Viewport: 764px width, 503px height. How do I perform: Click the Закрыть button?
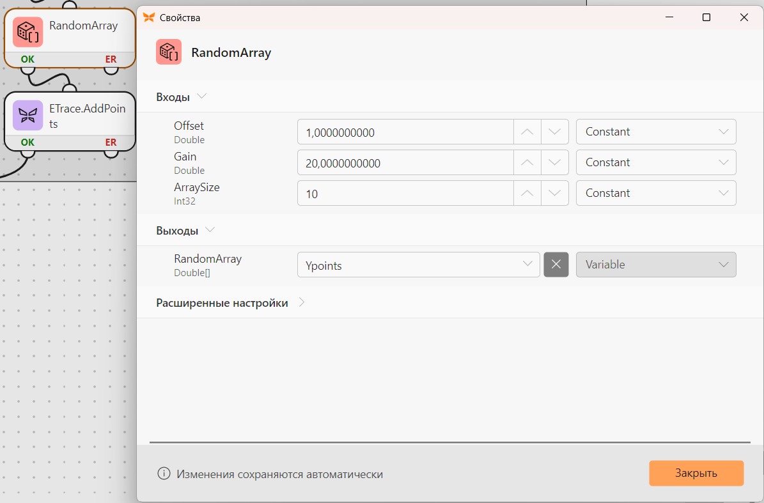696,474
